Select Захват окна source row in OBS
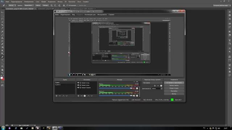This screenshot has width=232, height=130. click(x=87, y=85)
